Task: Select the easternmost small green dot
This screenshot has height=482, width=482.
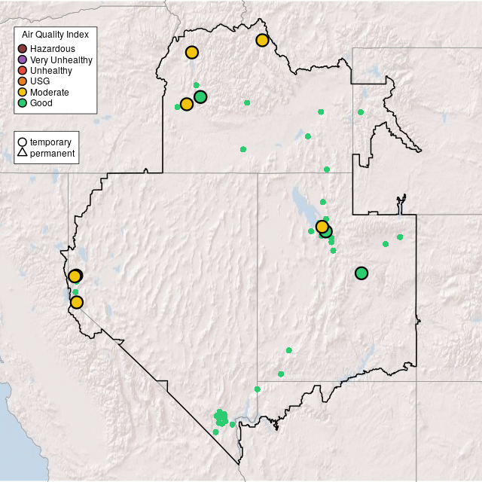Action: tap(400, 237)
